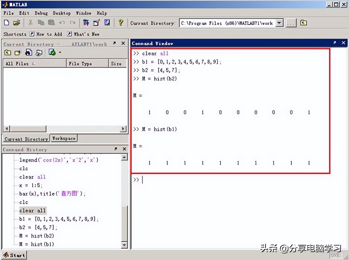Open the green check icon dropdown in Current Directory panel

tap(60, 52)
